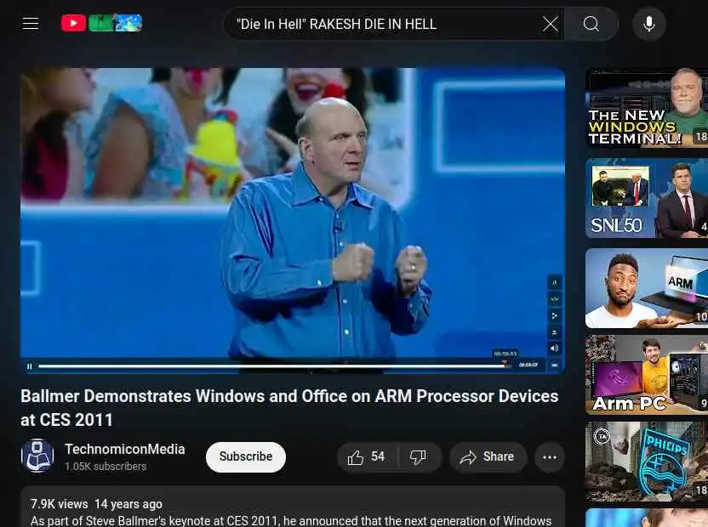Click the green logo tile beside YouTube logo
This screenshot has width=708, height=527.
(100, 23)
